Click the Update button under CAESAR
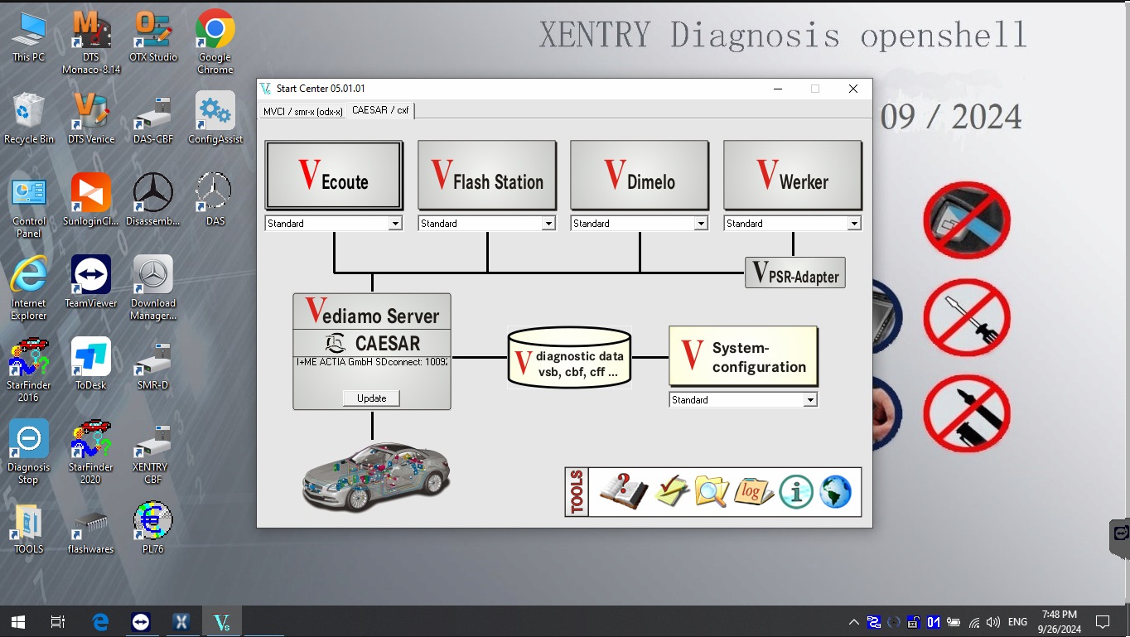This screenshot has height=637, width=1130. point(371,398)
